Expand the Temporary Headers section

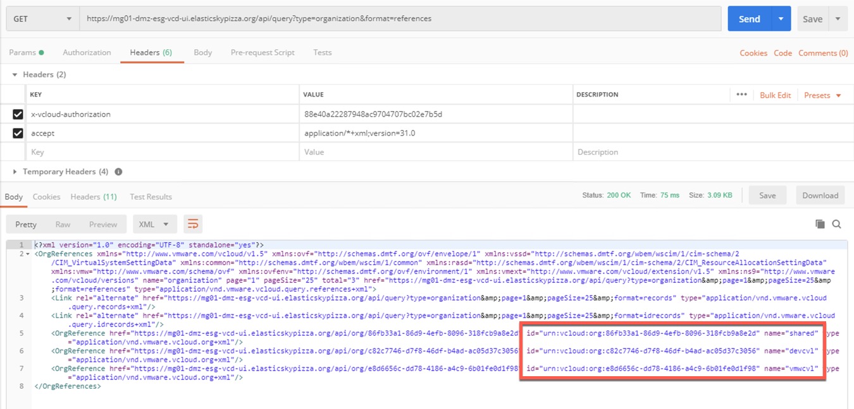pyautogui.click(x=15, y=172)
